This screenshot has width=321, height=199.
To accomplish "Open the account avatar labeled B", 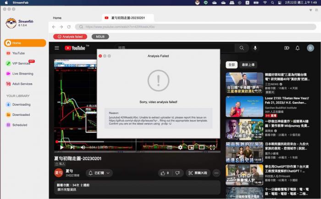I will pos(310,48).
